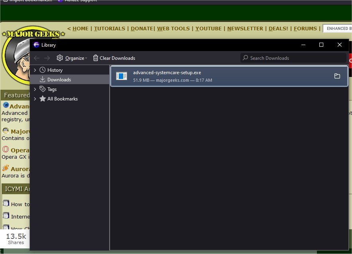This screenshot has height=254, width=352.
Task: Open FORUMS link on MajorGeeks page
Action: (x=305, y=29)
